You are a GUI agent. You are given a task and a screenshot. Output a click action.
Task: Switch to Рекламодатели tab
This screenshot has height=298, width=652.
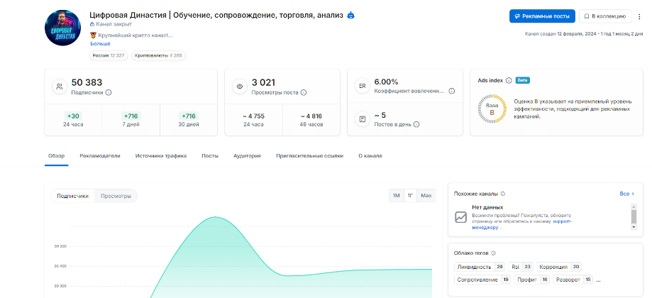point(100,156)
